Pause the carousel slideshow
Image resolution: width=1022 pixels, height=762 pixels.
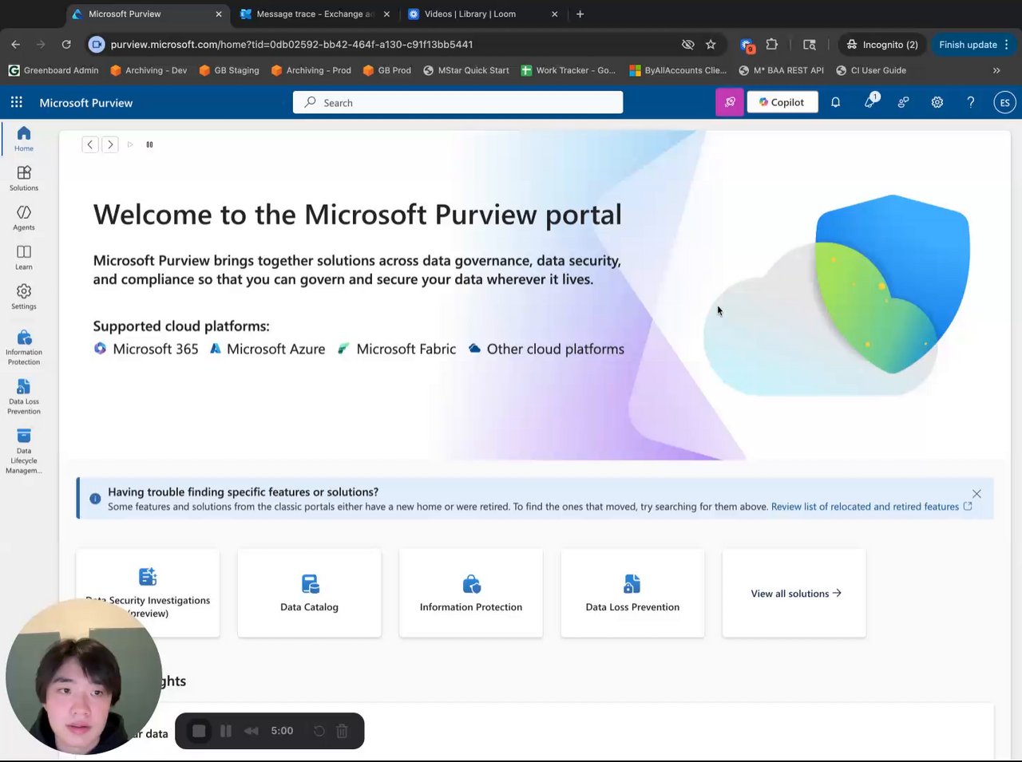point(149,144)
